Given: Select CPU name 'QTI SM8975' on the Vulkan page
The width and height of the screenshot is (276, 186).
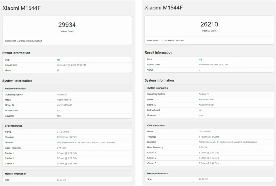Looking at the screenshot, I should [x=63, y=132].
